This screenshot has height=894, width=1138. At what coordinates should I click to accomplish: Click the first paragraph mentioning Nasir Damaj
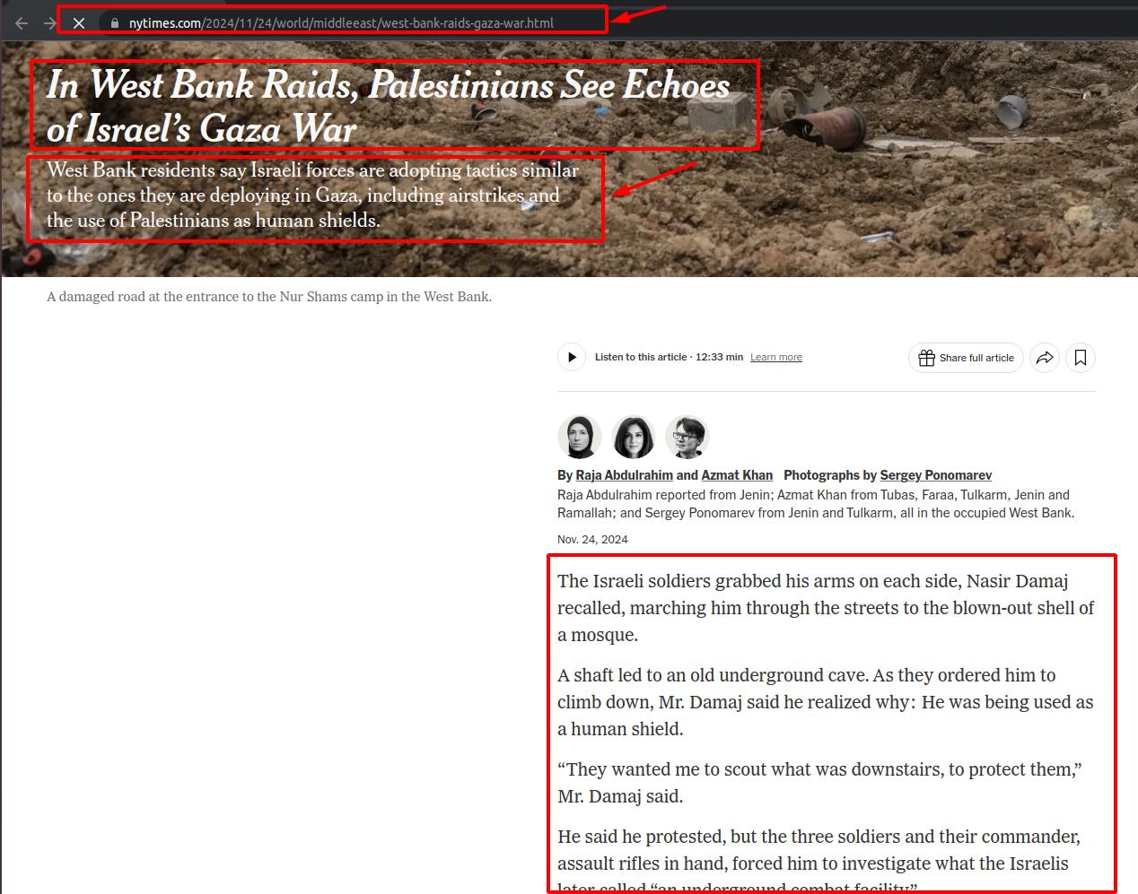(826, 607)
